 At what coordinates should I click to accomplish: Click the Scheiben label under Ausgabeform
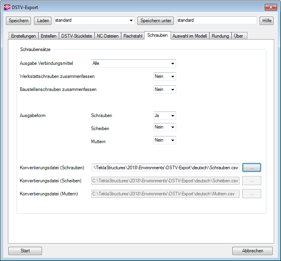(x=100, y=129)
